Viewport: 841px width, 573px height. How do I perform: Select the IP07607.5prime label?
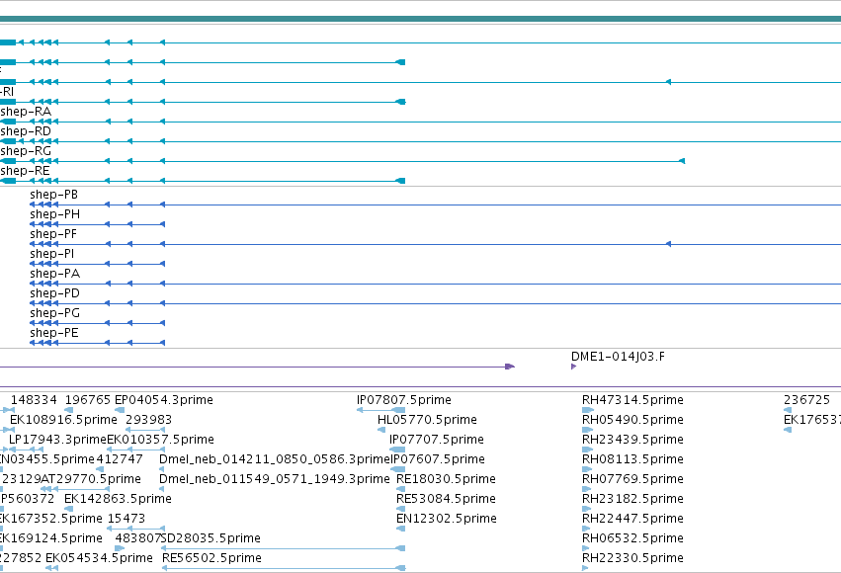(438, 459)
